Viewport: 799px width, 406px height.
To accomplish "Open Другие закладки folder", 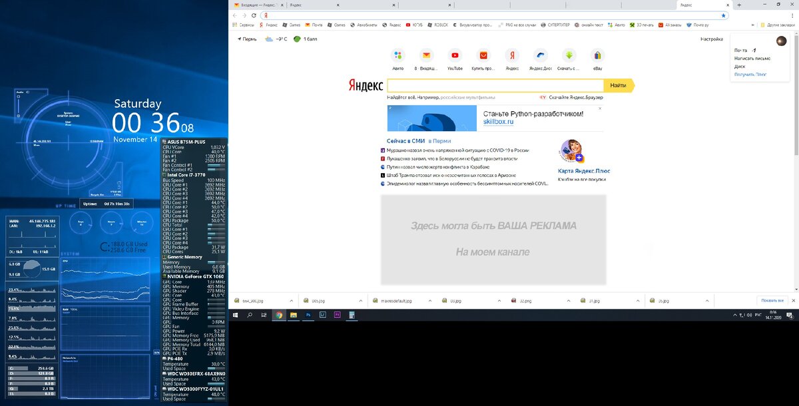I will click(x=778, y=25).
